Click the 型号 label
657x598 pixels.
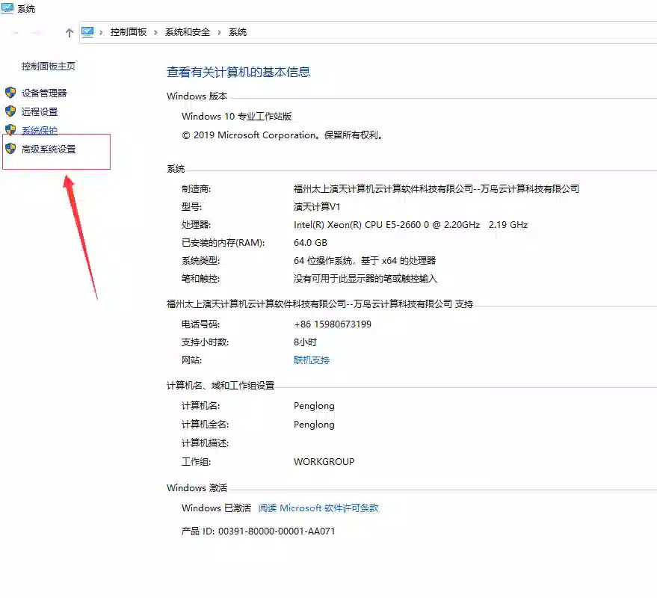point(191,207)
